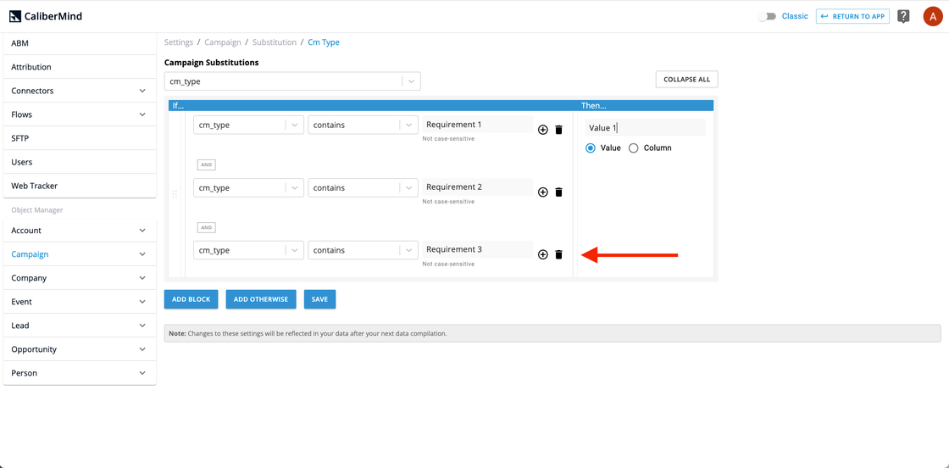
Task: Open second row contains operator dropdown
Action: coord(363,187)
